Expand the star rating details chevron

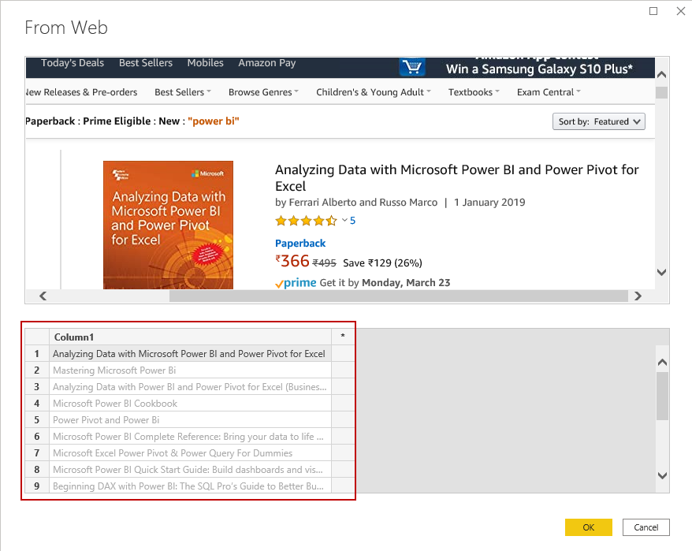click(344, 221)
